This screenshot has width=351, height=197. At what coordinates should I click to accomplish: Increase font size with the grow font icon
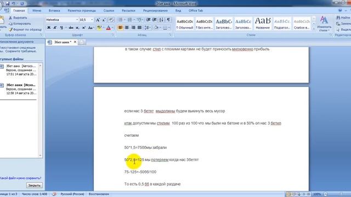tap(98, 20)
